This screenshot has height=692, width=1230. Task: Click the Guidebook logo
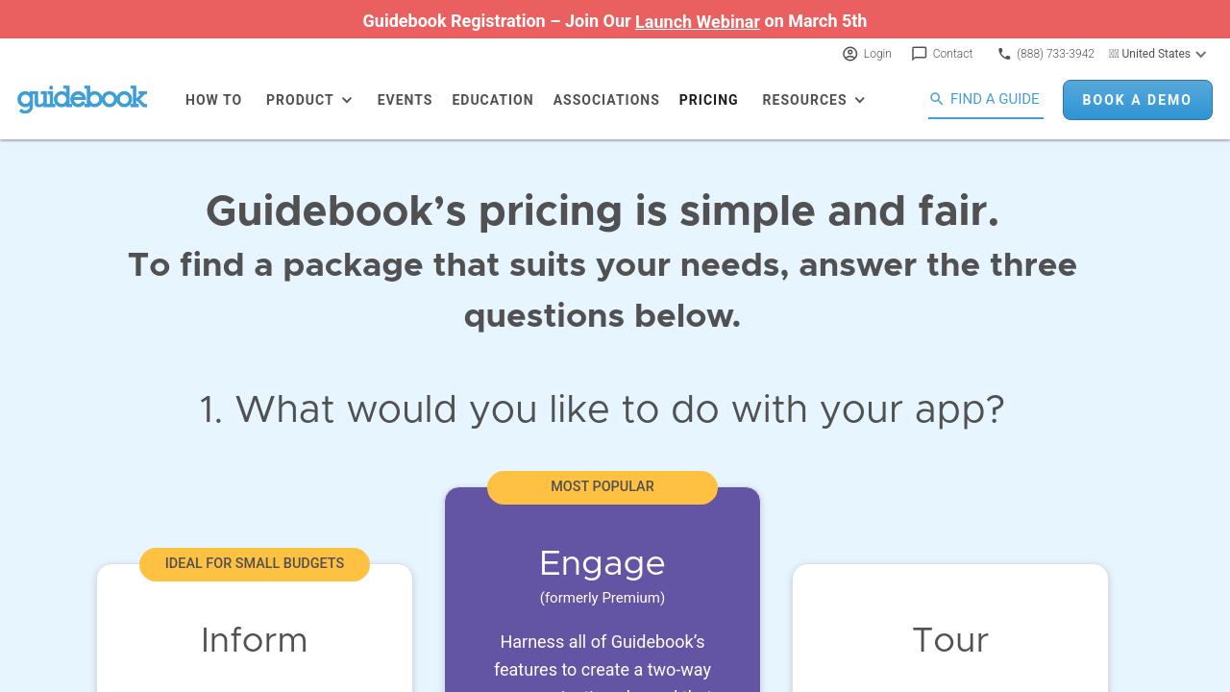click(x=83, y=99)
